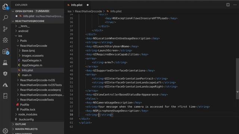This screenshot has width=239, height=134.
Task: Open the device panel icon in activity bar
Action: click(5, 96)
